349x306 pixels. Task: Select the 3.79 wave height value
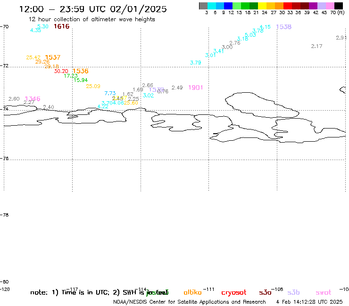pos(196,63)
